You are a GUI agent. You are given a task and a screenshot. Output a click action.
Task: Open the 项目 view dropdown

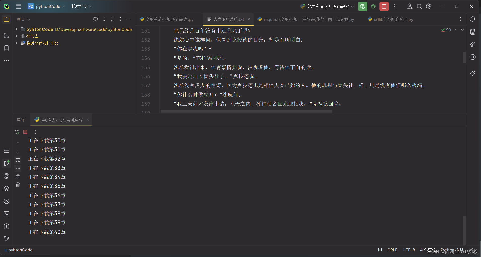(x=23, y=19)
